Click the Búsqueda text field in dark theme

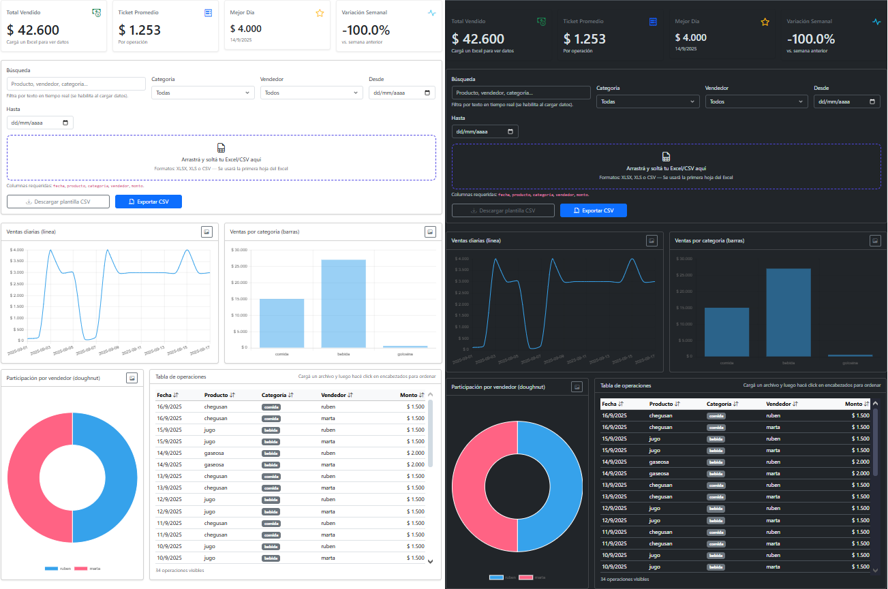coord(521,93)
